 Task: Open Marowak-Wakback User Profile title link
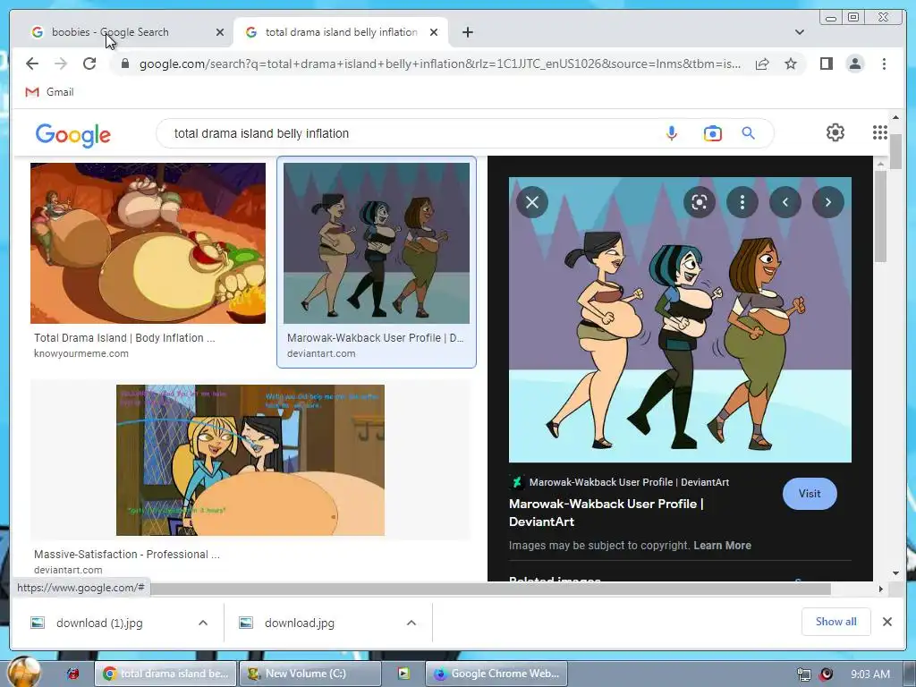606,513
